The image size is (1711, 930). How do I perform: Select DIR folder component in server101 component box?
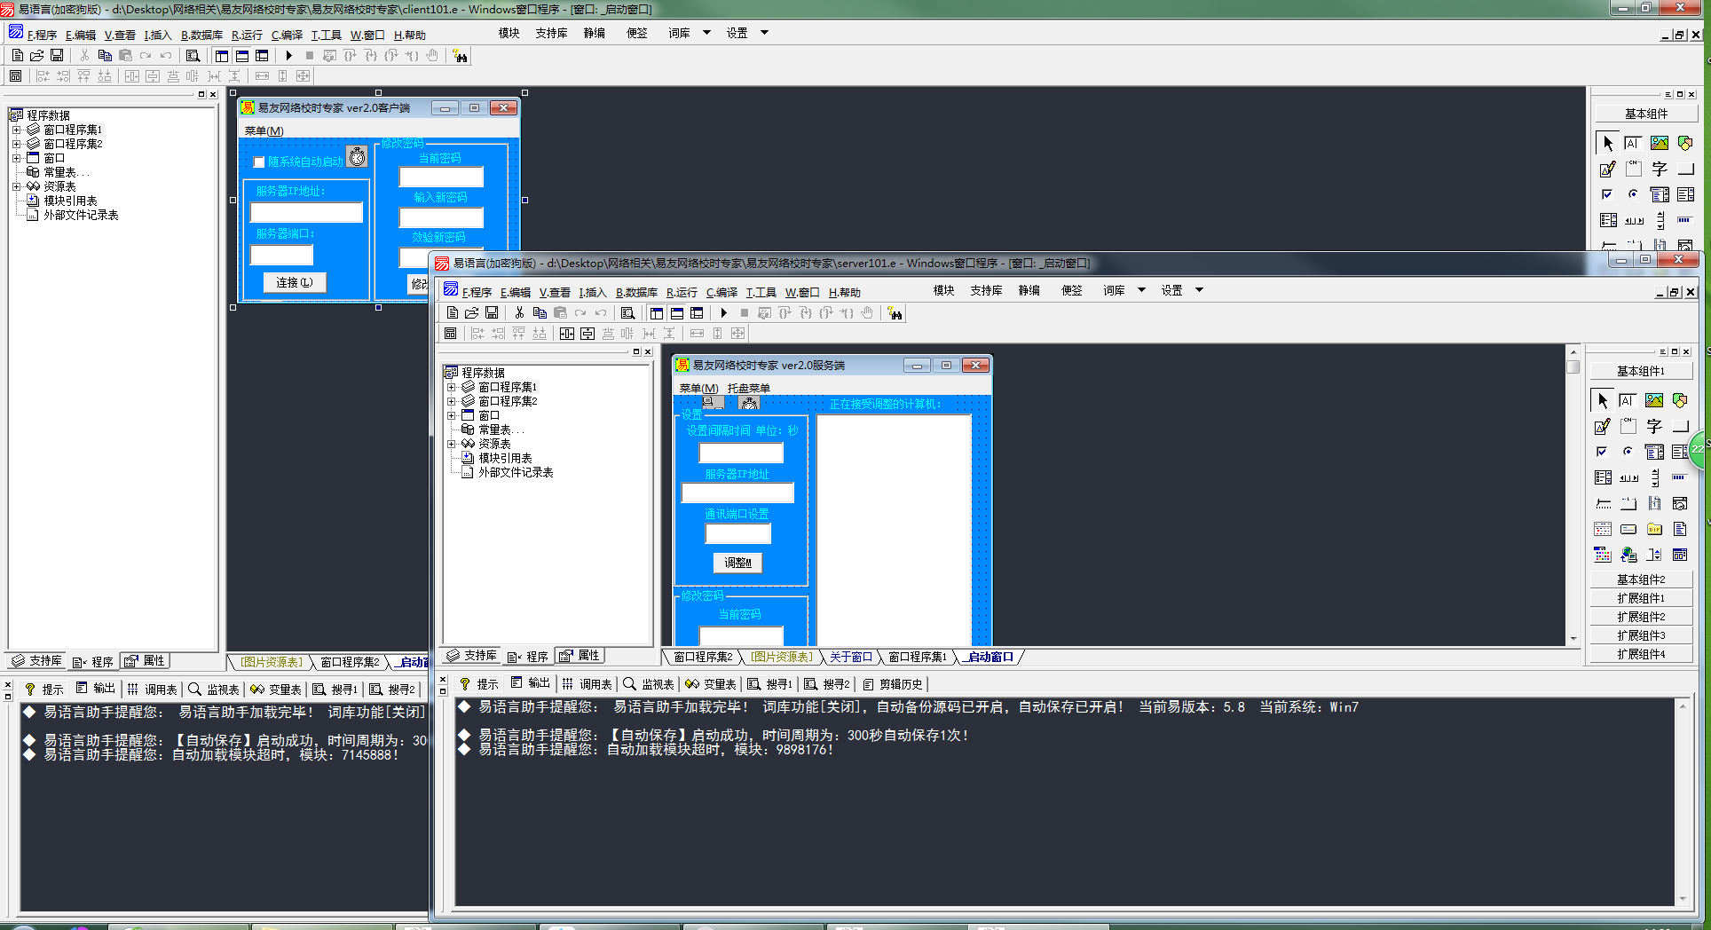pos(1654,529)
